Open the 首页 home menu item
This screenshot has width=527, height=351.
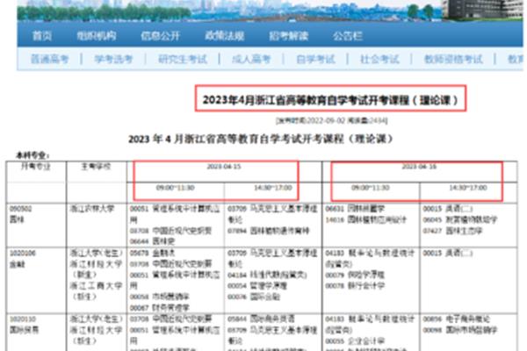[x=42, y=36]
